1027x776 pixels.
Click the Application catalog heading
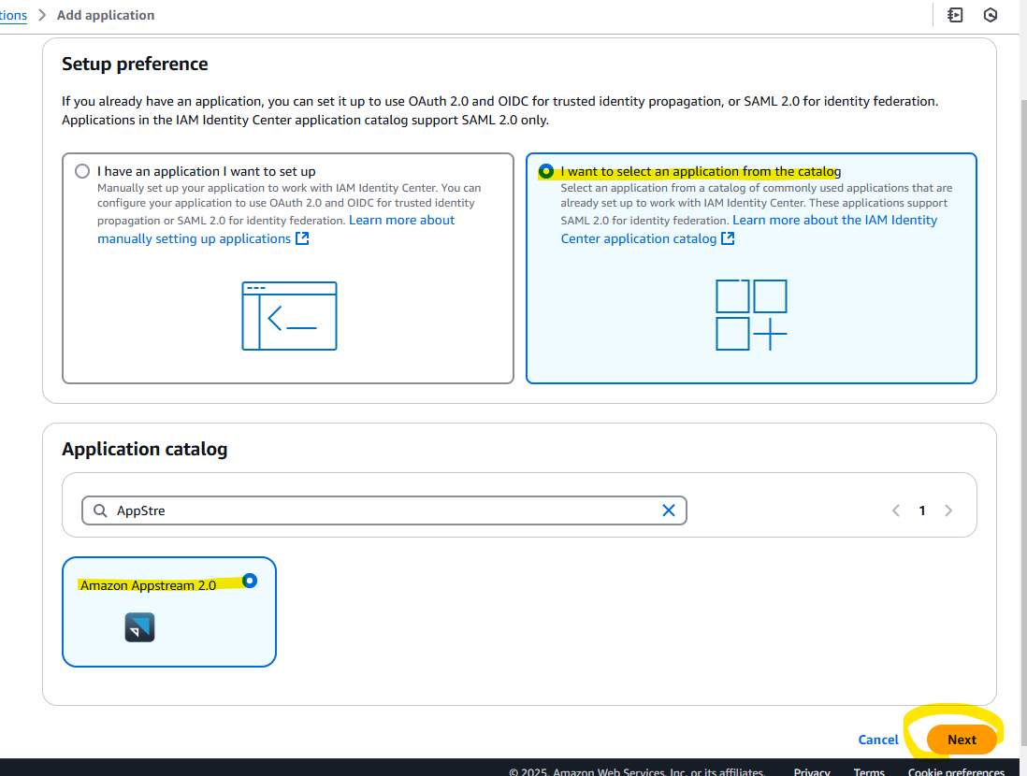pos(145,449)
